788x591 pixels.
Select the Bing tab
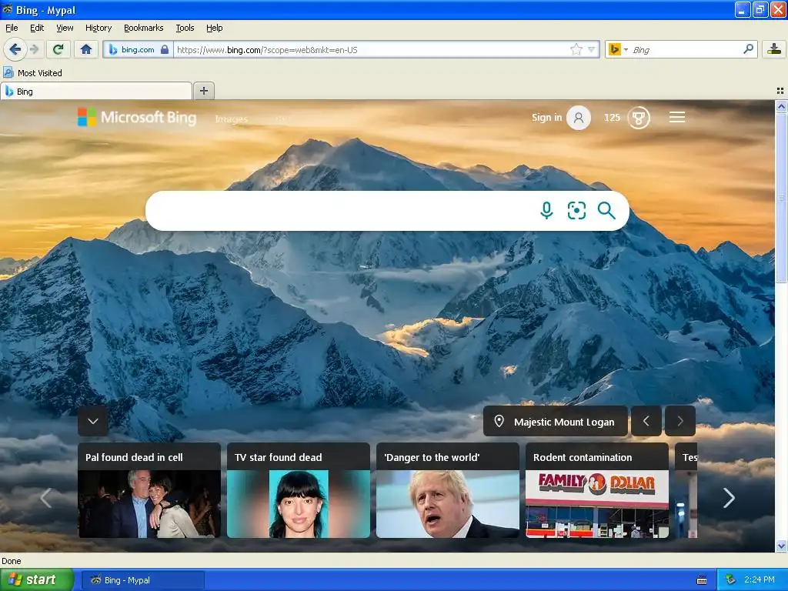96,91
